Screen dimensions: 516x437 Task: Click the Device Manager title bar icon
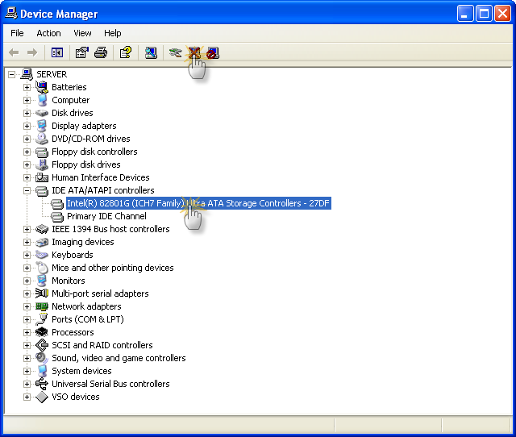pos(11,14)
